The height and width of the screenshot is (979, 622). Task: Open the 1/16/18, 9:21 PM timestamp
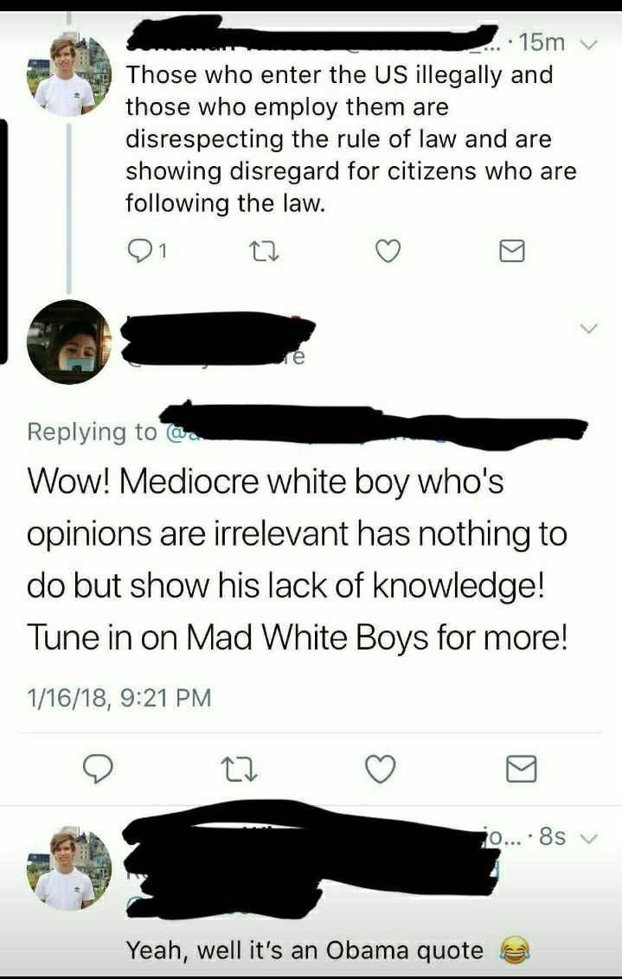(x=119, y=697)
